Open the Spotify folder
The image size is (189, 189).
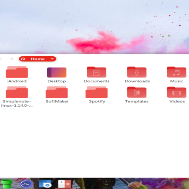tap(96, 92)
